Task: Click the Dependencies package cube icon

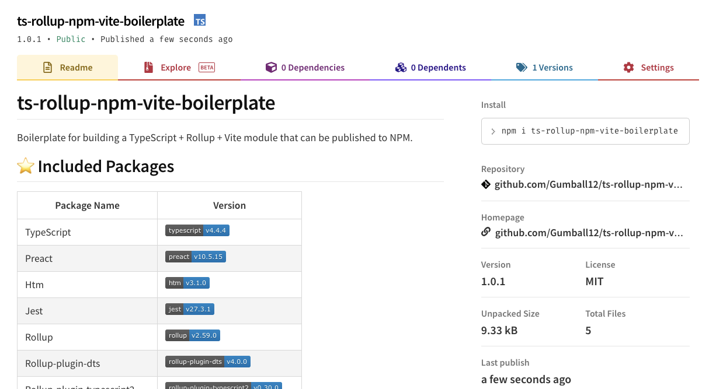Action: 271,67
